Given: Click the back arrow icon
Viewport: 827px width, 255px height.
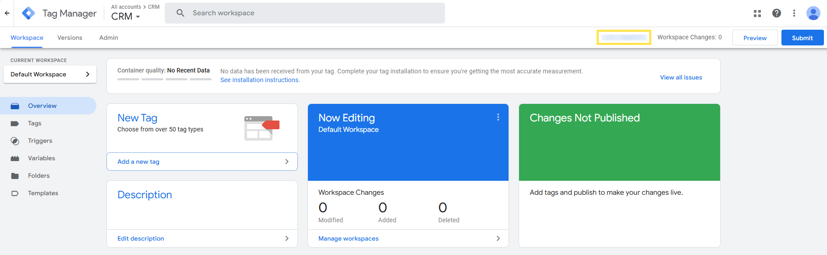Looking at the screenshot, I should 7,13.
